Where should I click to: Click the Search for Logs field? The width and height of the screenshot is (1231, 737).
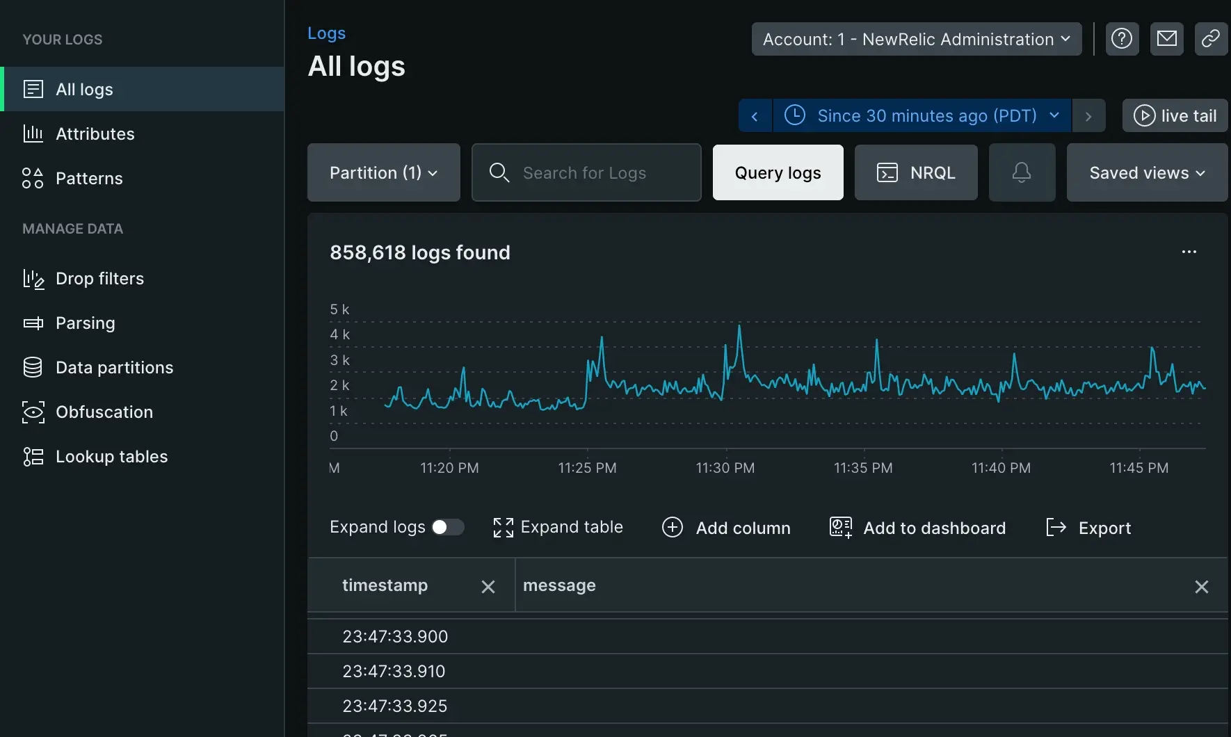pos(586,172)
